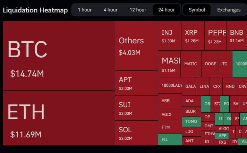Select the 24 hour timeframe tab

pos(167,10)
